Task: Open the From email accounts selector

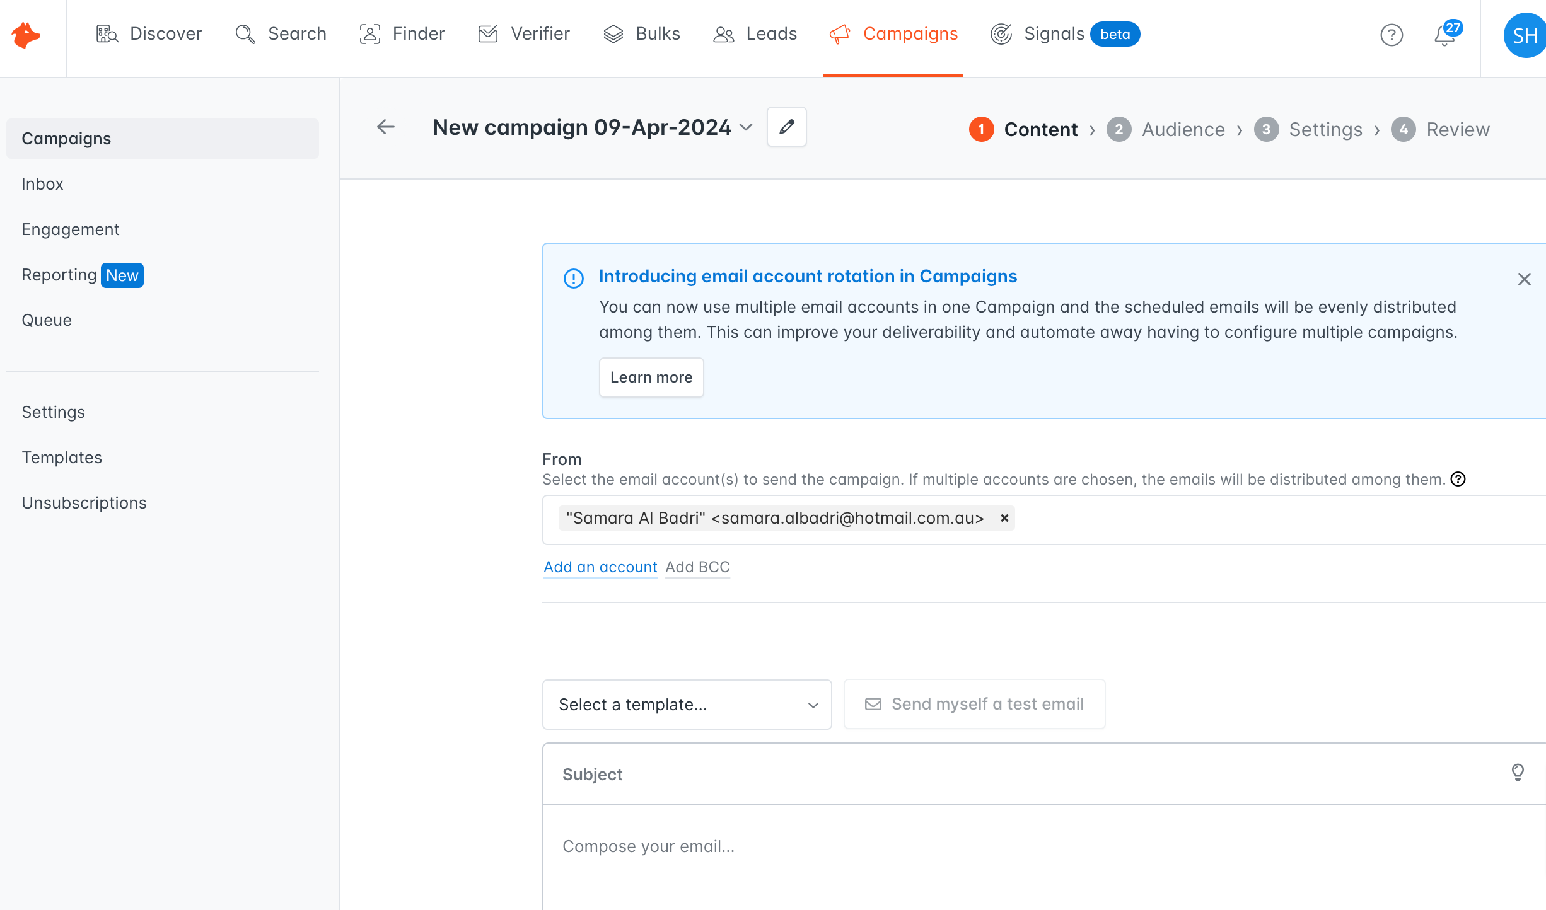Action: [x=1261, y=519]
